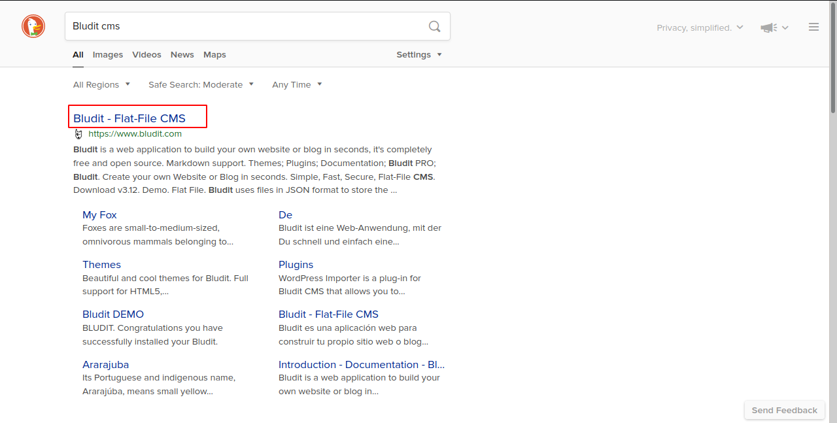Expand the Settings dropdown
837x423 pixels.
419,55
